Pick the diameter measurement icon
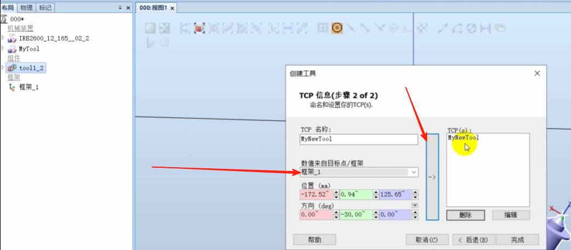This screenshot has width=571, height=250. pyautogui.click(x=471, y=28)
